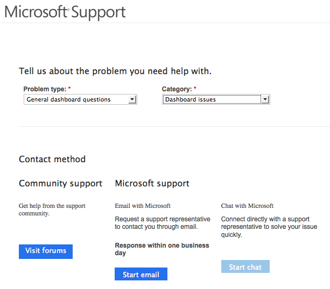Click "Response within one business day" text
The height and width of the screenshot is (289, 330).
(162, 249)
